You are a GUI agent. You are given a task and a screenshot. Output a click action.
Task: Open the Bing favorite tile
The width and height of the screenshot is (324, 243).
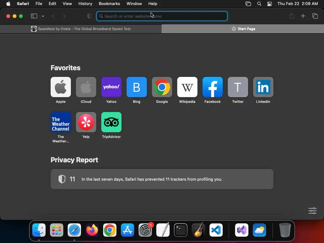pyautogui.click(x=137, y=87)
